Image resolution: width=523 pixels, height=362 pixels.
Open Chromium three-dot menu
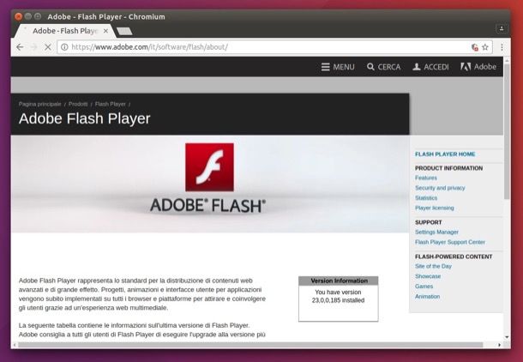click(502, 47)
